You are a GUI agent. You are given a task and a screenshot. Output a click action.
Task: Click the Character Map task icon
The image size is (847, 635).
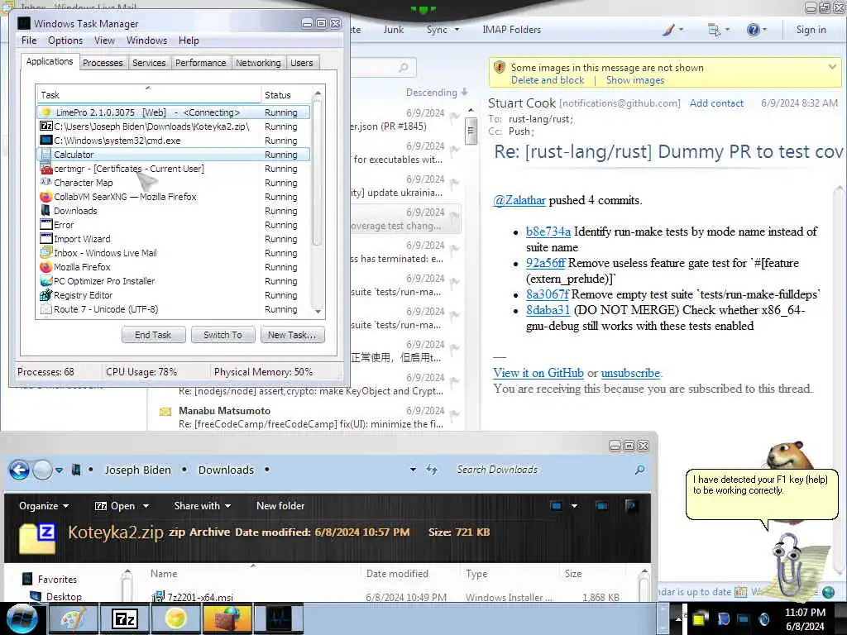point(46,183)
